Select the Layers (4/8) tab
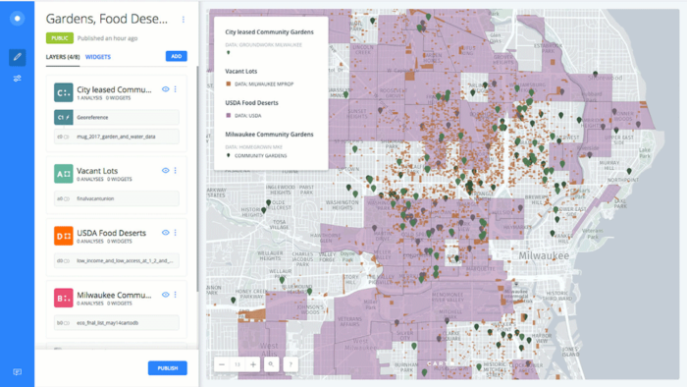 pyautogui.click(x=63, y=57)
